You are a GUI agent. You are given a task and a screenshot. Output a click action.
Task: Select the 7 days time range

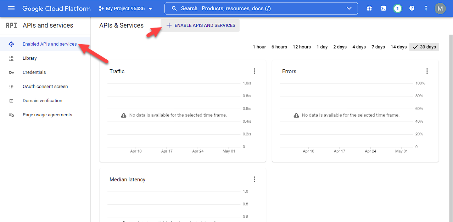click(378, 47)
